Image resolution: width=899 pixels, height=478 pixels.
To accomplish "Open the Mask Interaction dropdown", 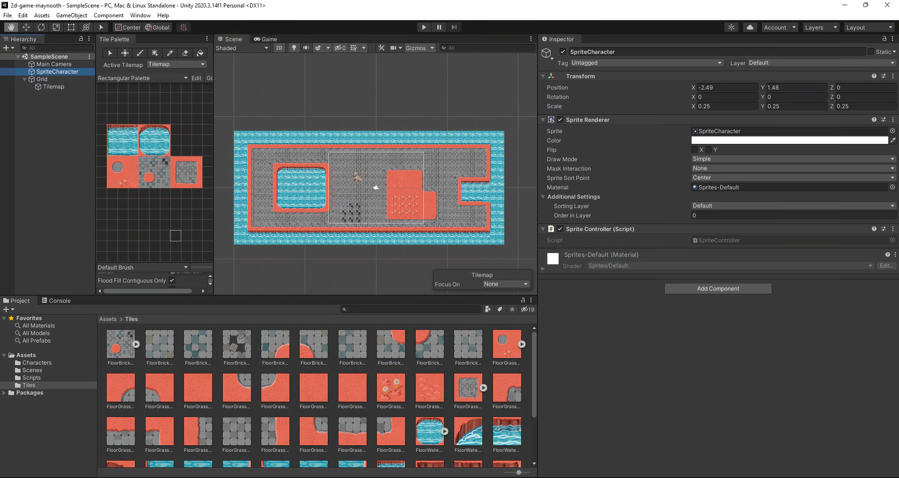I will (794, 168).
